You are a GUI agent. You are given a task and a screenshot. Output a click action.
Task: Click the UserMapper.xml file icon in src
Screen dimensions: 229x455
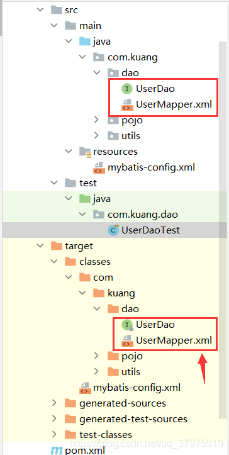[x=127, y=104]
